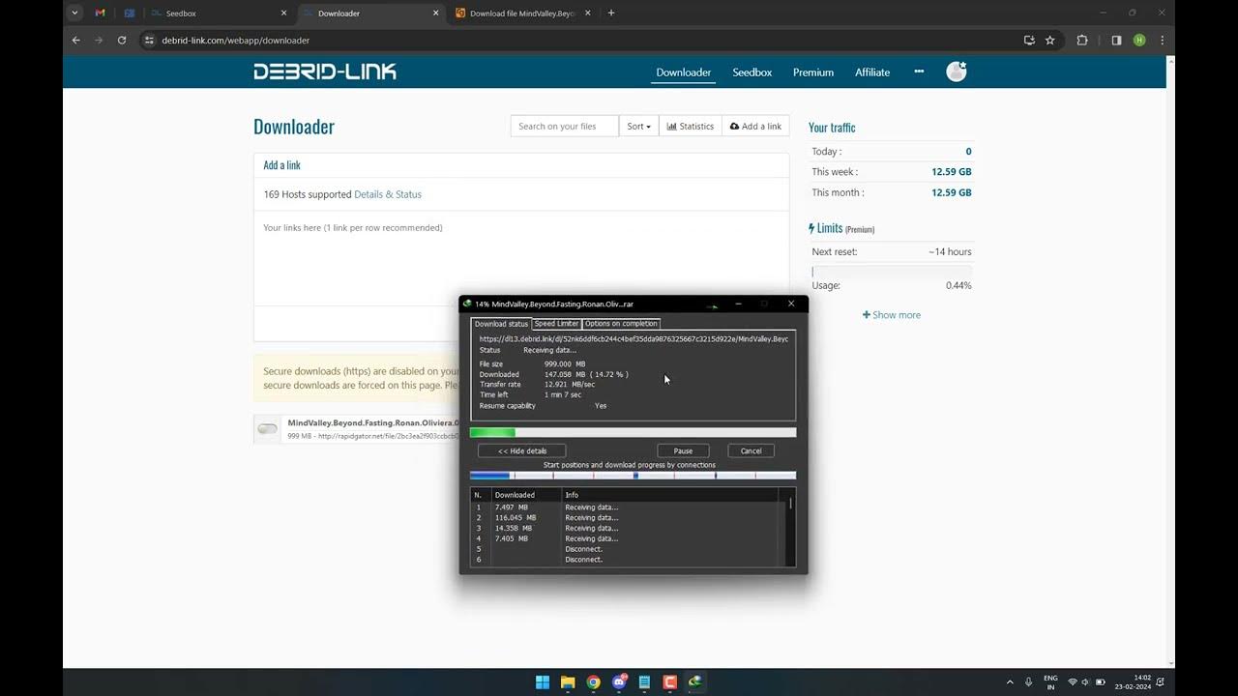This screenshot has height=696, width=1238.
Task: Go back with browser back arrow
Action: (76, 41)
